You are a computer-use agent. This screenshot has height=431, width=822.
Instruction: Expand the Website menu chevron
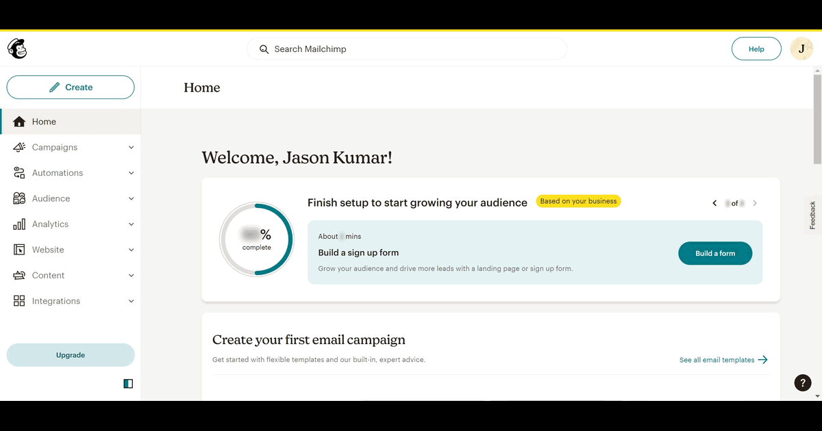tap(132, 250)
